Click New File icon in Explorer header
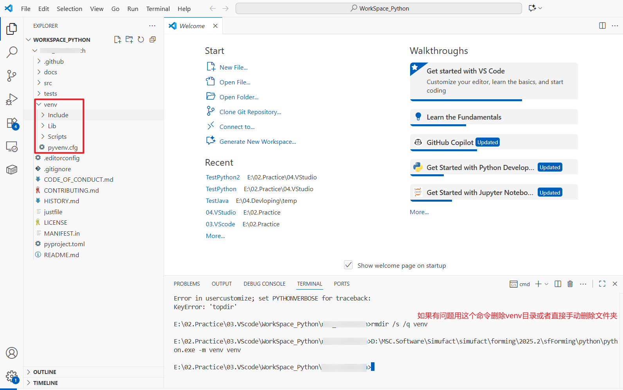 tap(117, 39)
